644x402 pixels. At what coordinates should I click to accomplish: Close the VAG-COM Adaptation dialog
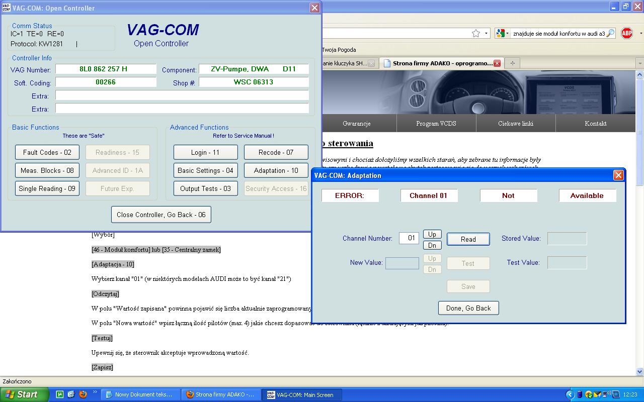(618, 175)
